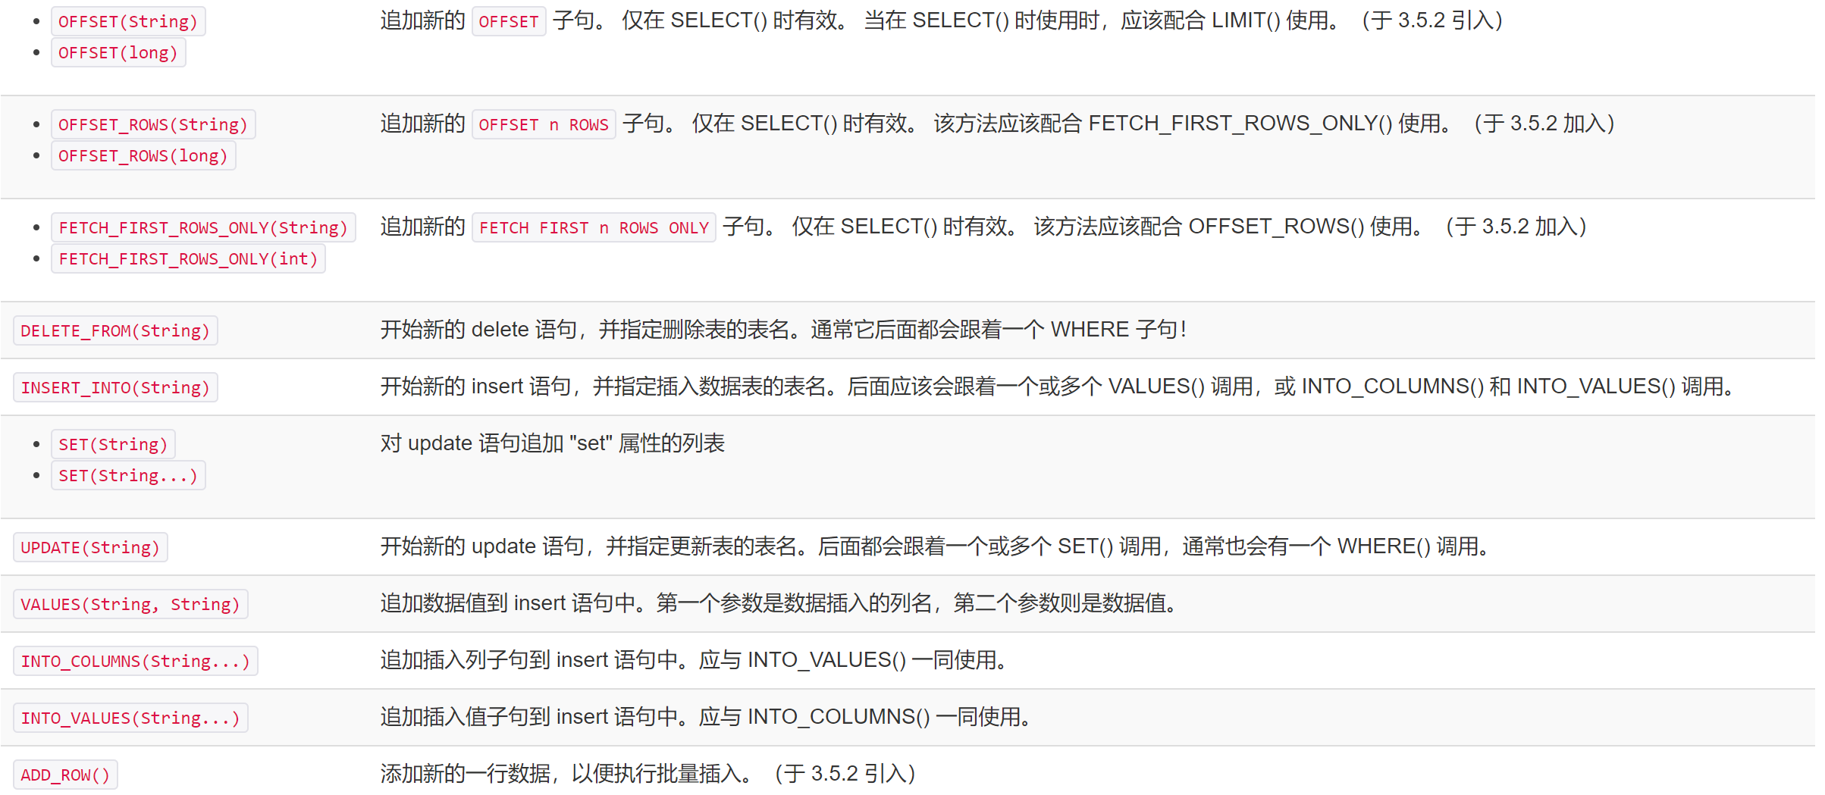The image size is (1825, 795).
Task: Click the ADD_ROW batch insert description
Action: pos(648,774)
